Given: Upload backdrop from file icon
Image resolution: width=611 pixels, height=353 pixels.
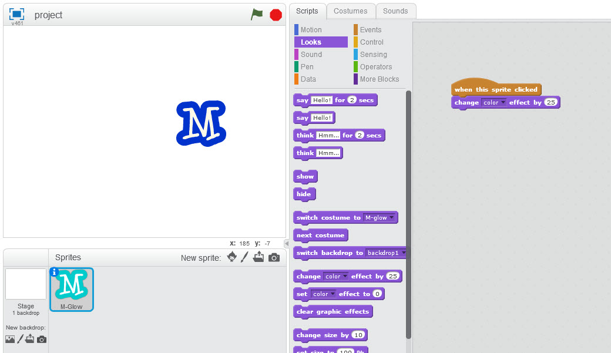Looking at the screenshot, I should [29, 339].
